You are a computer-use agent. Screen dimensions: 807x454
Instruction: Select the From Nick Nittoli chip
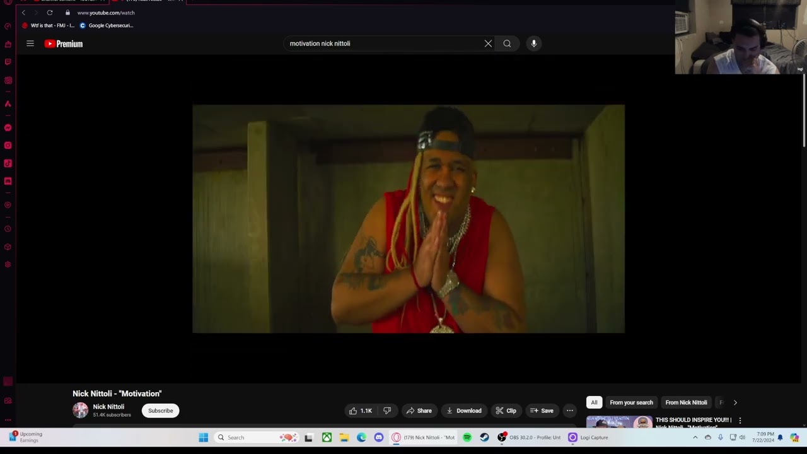pyautogui.click(x=686, y=402)
